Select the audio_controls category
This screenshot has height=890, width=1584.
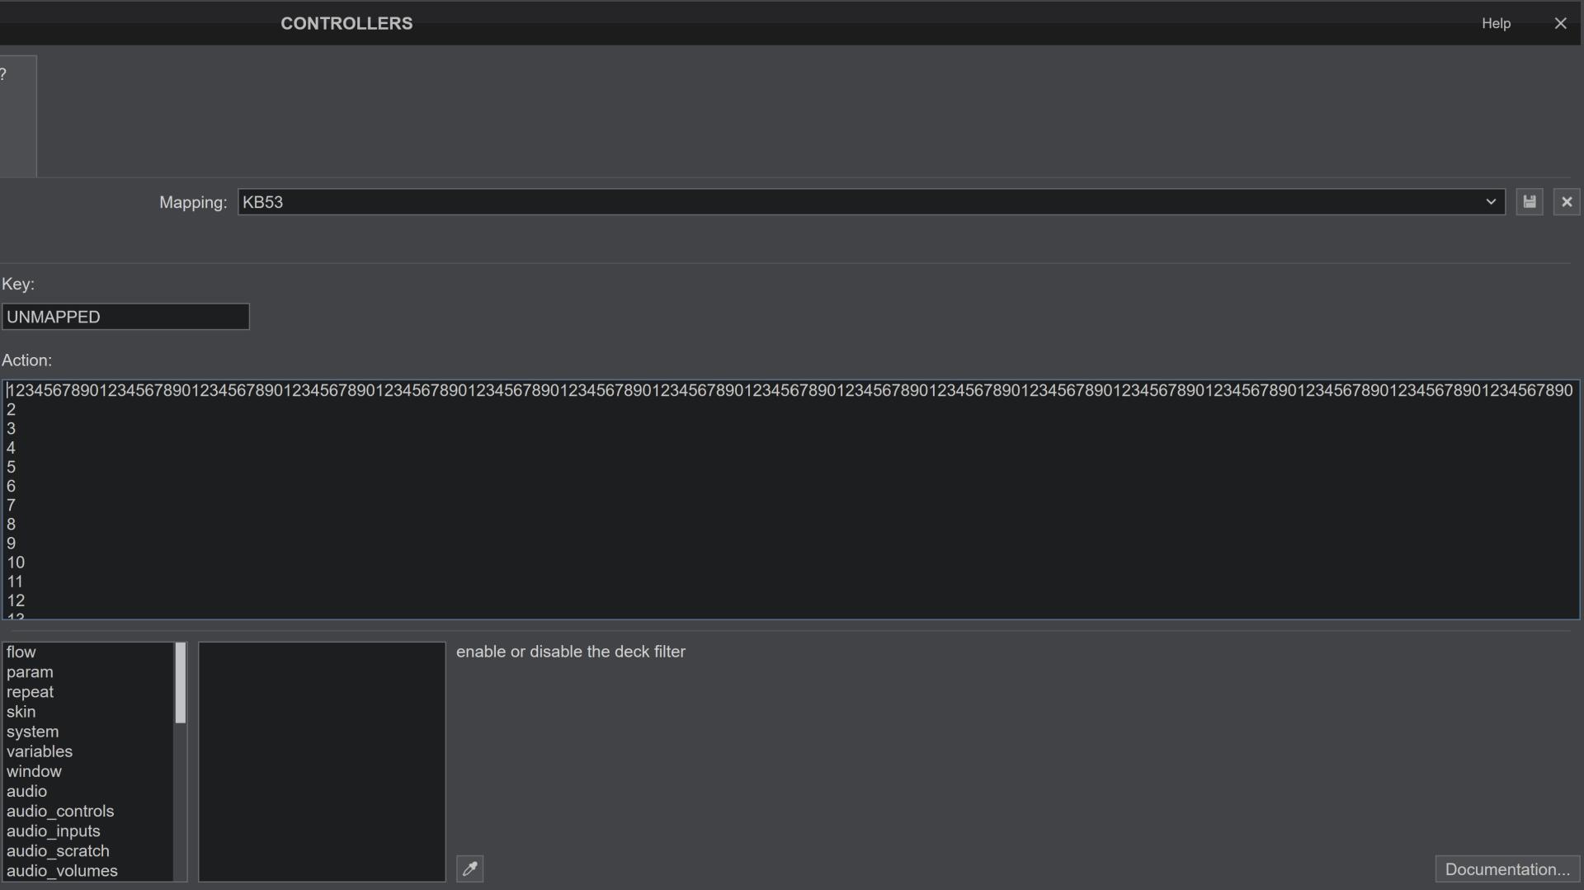[60, 811]
